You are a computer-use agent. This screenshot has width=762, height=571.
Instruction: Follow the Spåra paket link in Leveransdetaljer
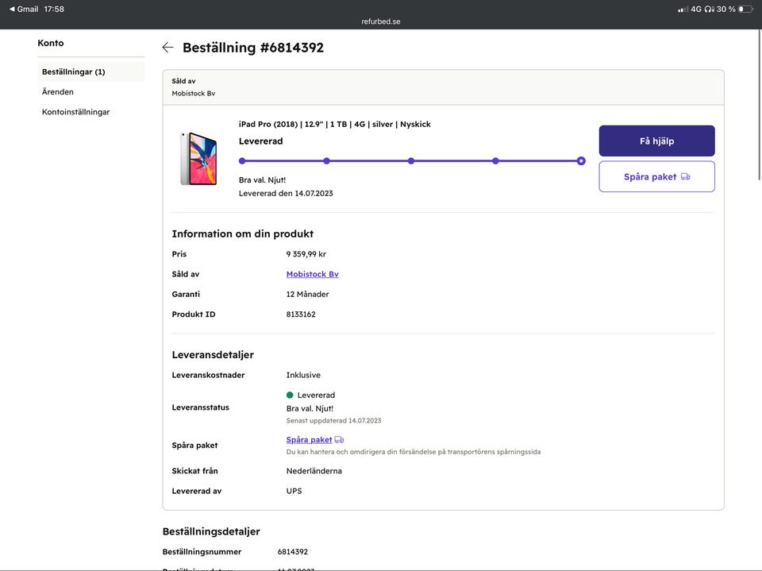click(309, 440)
